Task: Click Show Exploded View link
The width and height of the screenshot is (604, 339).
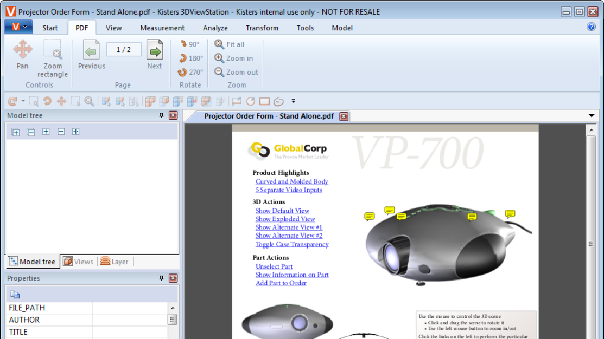Action: pos(285,219)
